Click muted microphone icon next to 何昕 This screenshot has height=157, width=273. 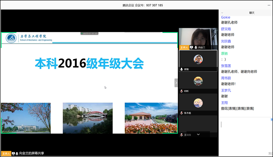[x=181, y=91]
